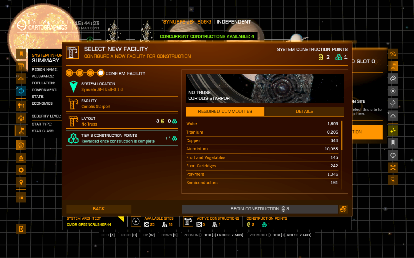This screenshot has width=414, height=258.
Task: Click the Universal Cartographics logo
Action: [42, 26]
